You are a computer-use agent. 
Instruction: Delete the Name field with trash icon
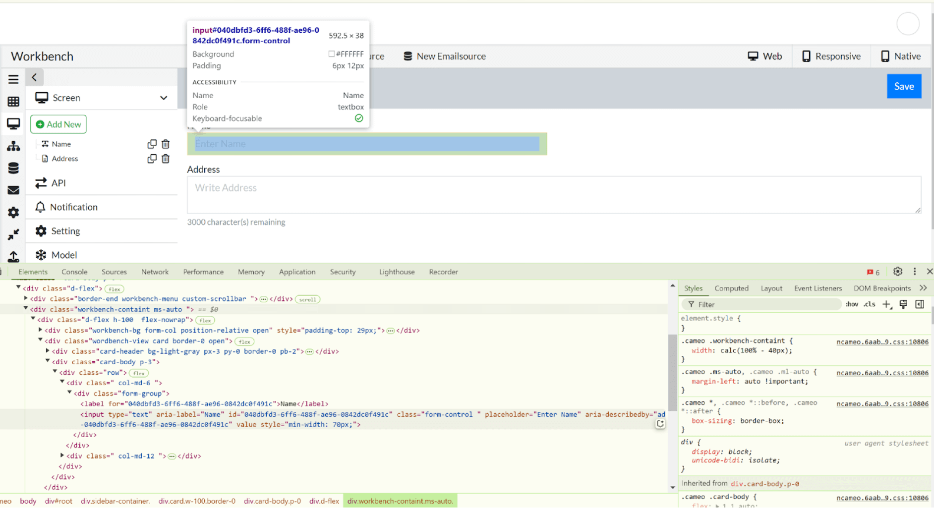166,144
